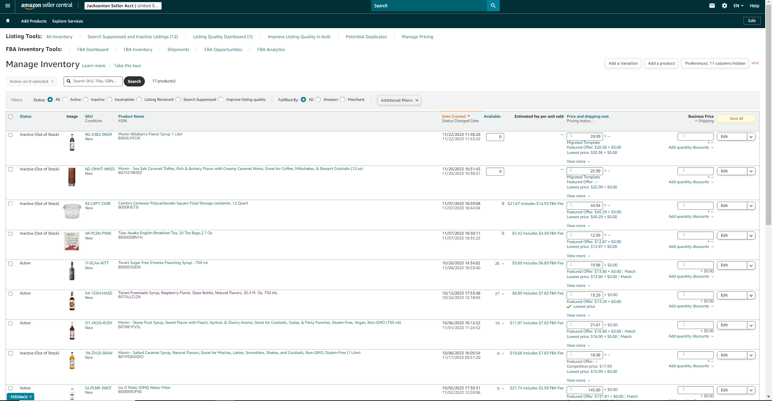Select the Search Suppressed status filter
Viewport: 772px width, 401px height.
point(178,100)
